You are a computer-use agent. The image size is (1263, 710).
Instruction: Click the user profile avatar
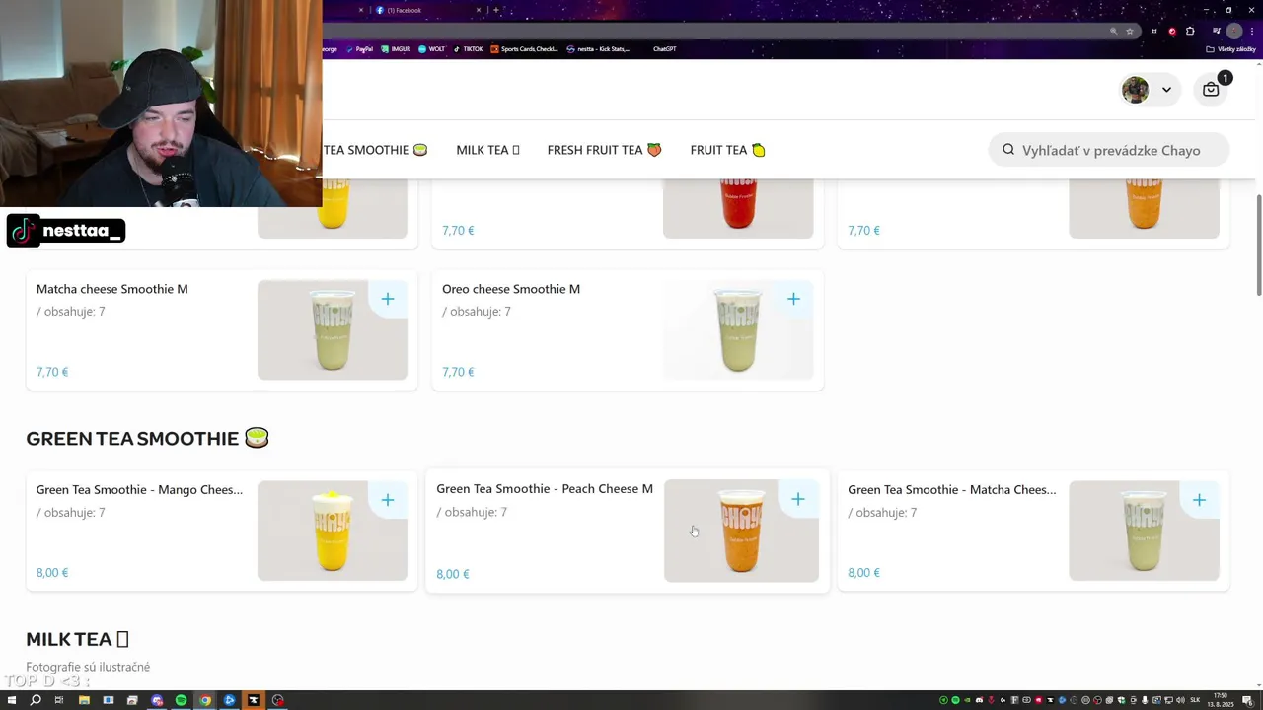coord(1135,90)
